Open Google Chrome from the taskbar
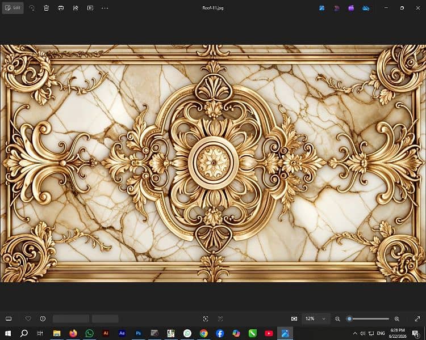This screenshot has width=426, height=340. pos(203,333)
